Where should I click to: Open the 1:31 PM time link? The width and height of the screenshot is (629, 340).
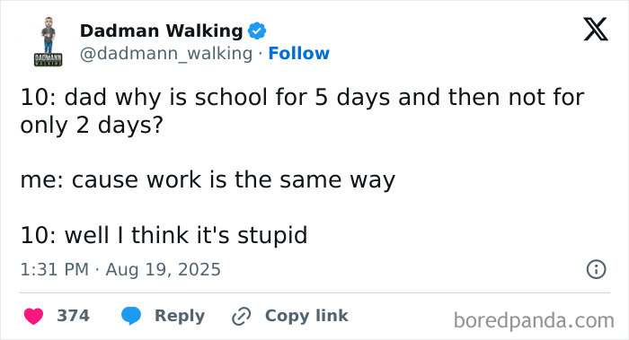pyautogui.click(x=55, y=269)
